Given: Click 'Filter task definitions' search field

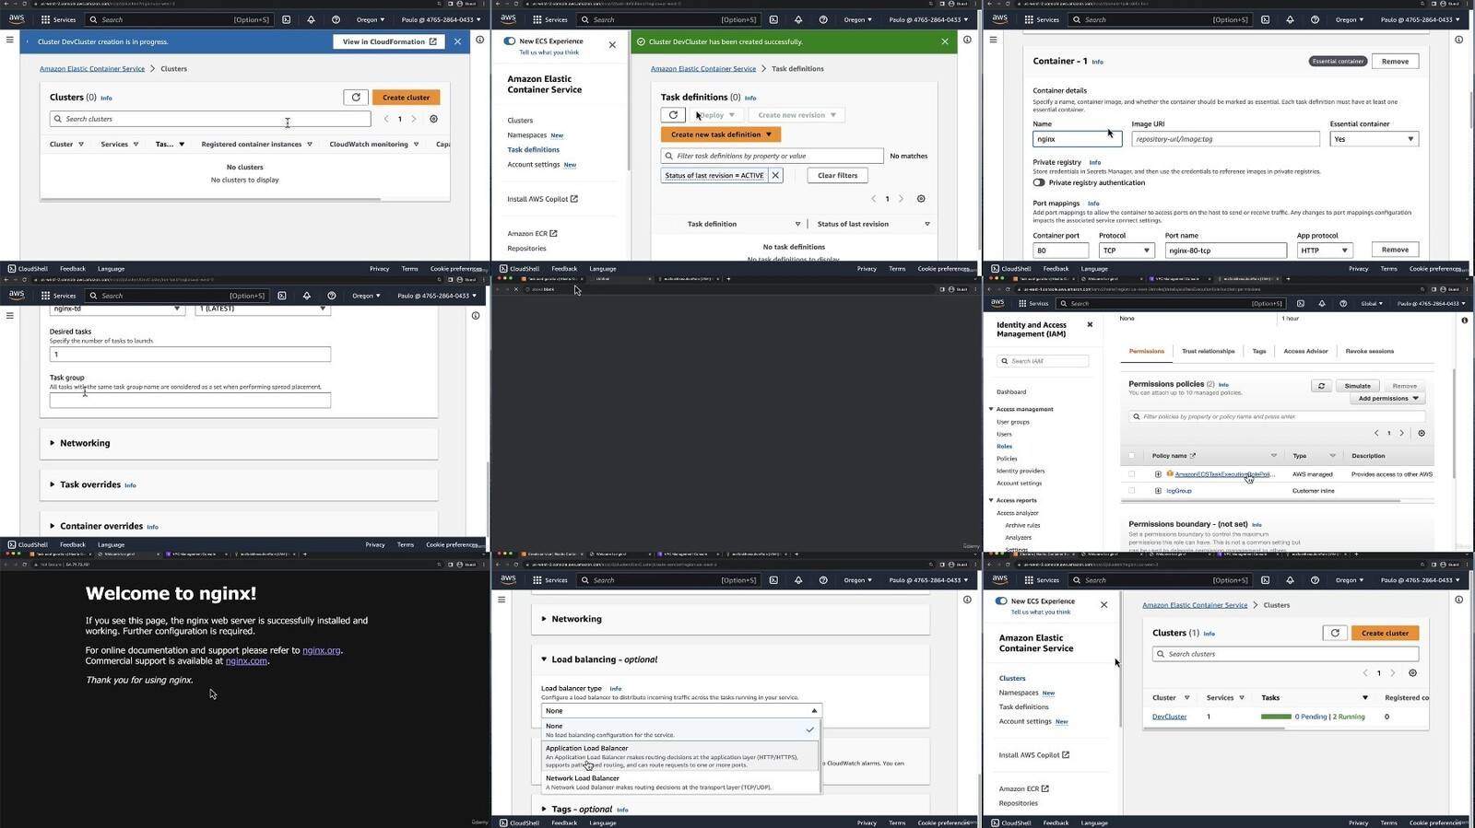Looking at the screenshot, I should 772,156.
